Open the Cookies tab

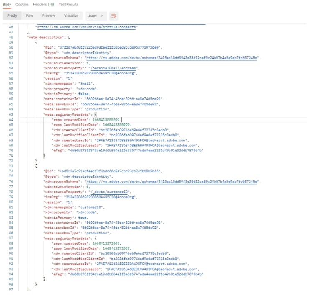tap(22, 5)
